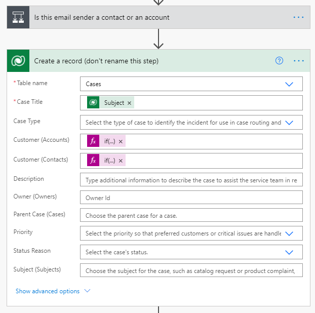
Task: Open help for Create a record step
Action: 279,61
